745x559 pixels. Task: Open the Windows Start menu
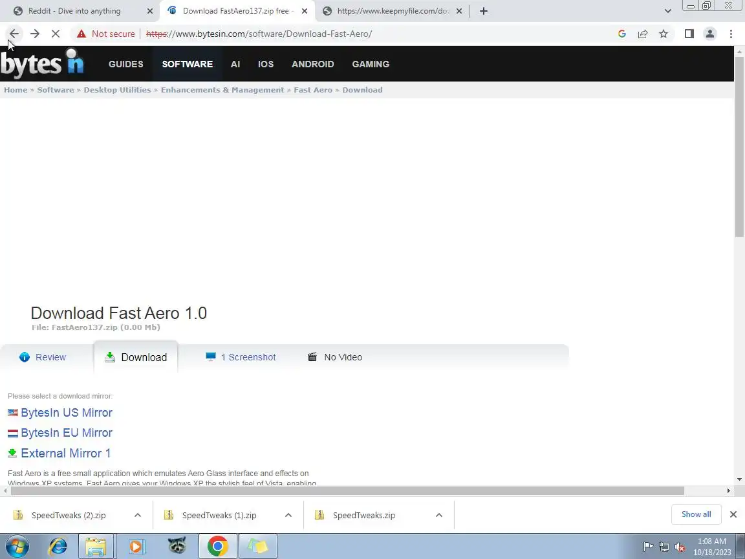pos(17,546)
